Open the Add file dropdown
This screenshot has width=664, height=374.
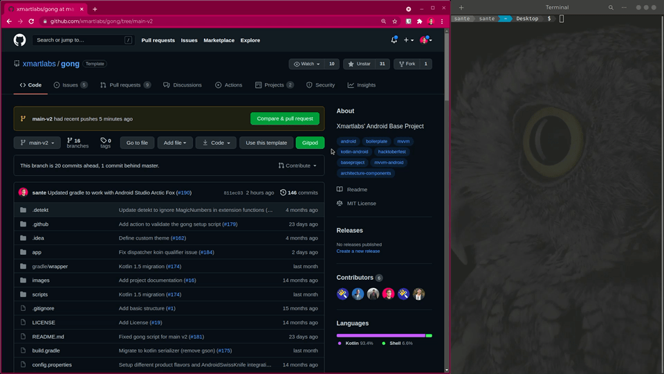[173, 143]
